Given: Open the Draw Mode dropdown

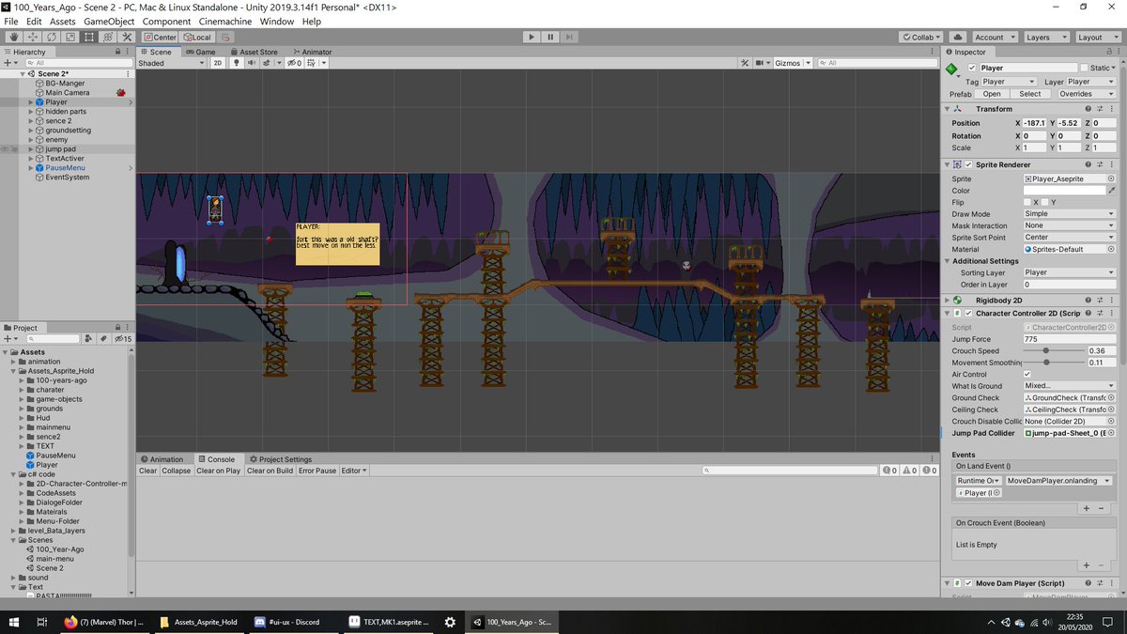Looking at the screenshot, I should click(1068, 213).
